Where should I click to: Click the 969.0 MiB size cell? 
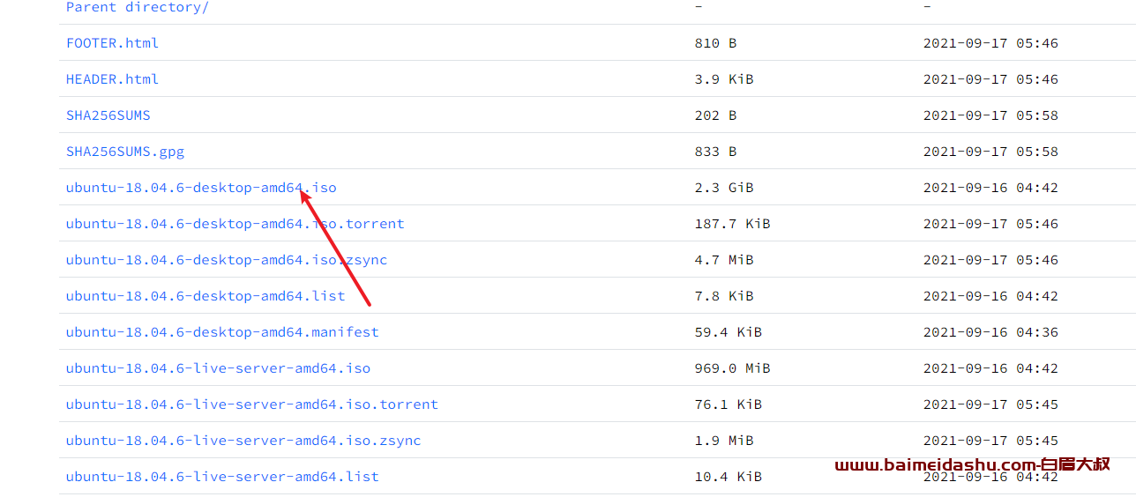click(732, 368)
